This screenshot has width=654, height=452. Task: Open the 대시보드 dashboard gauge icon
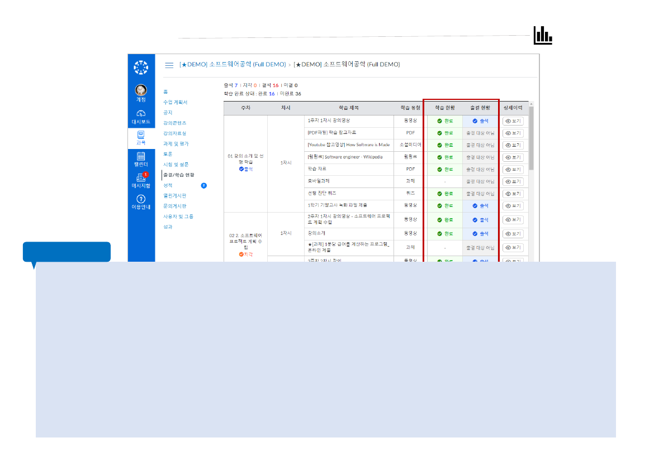pos(140,114)
